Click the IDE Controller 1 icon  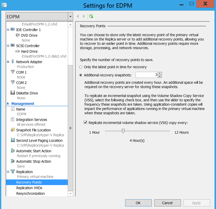[12, 29]
